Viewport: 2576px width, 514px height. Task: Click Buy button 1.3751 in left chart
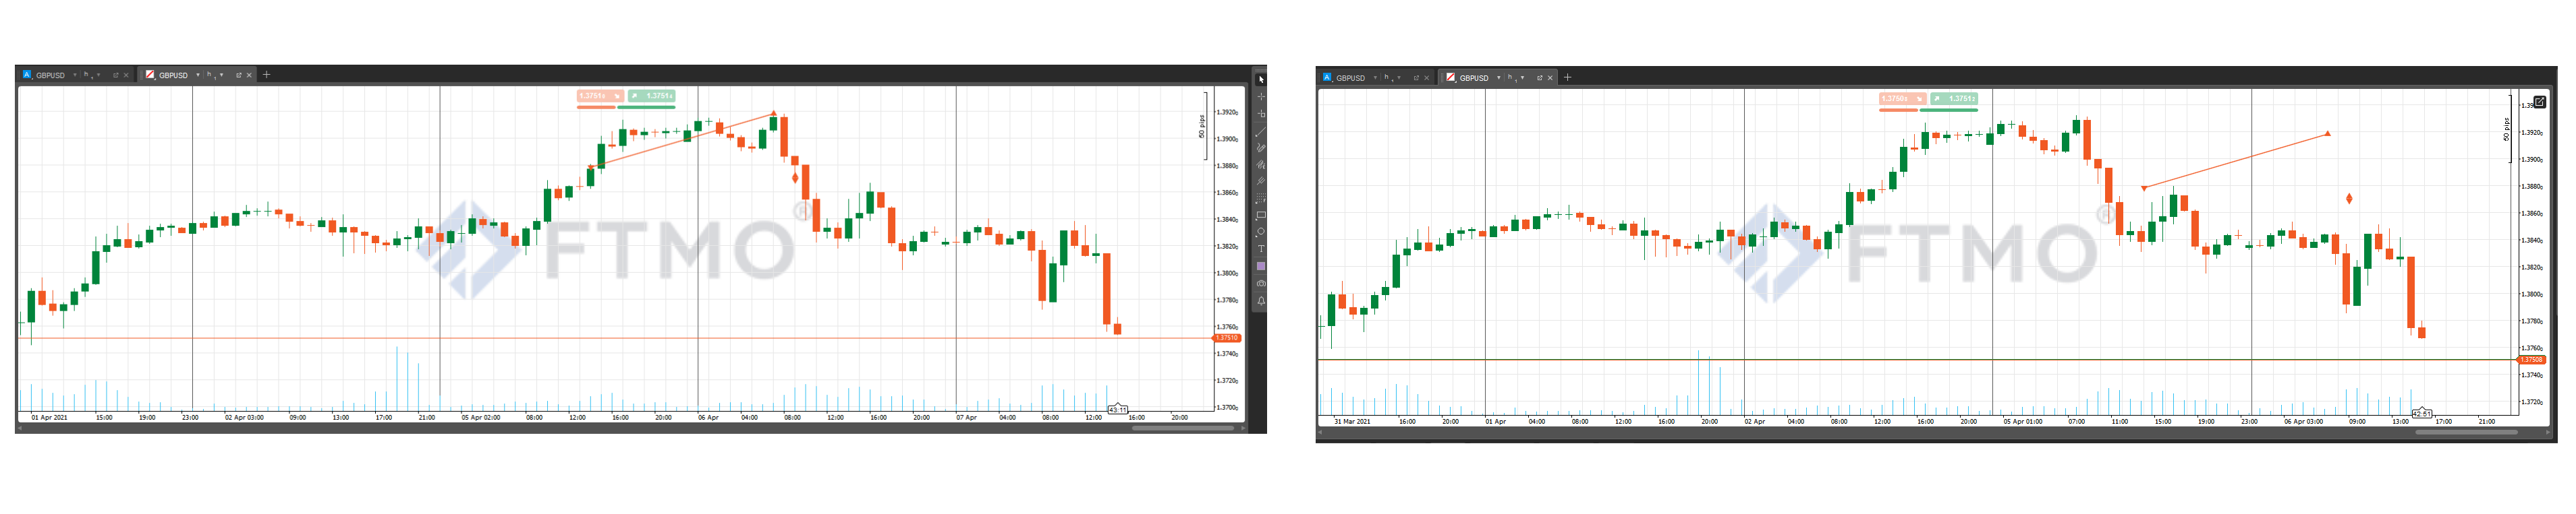coord(652,97)
